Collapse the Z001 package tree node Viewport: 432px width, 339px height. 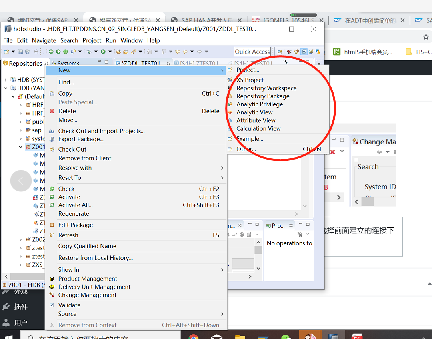(21, 147)
